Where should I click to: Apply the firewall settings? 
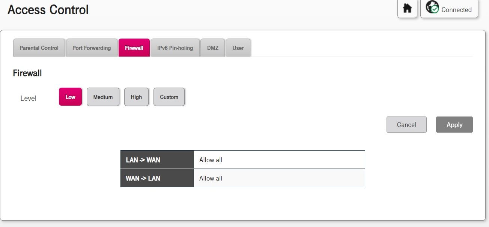(454, 124)
